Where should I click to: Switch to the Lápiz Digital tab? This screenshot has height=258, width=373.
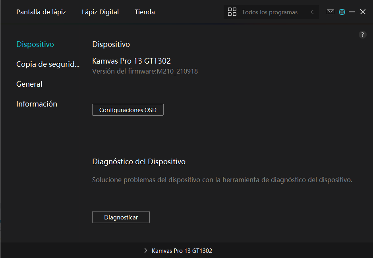100,12
